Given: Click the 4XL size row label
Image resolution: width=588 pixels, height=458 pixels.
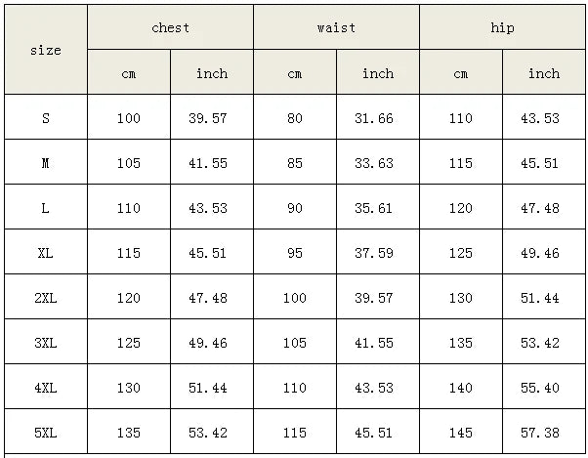Looking at the screenshot, I should (x=46, y=388).
